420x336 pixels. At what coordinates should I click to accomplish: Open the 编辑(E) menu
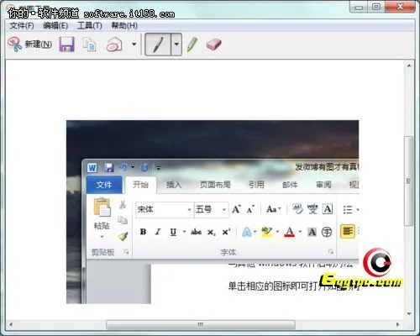click(55, 26)
